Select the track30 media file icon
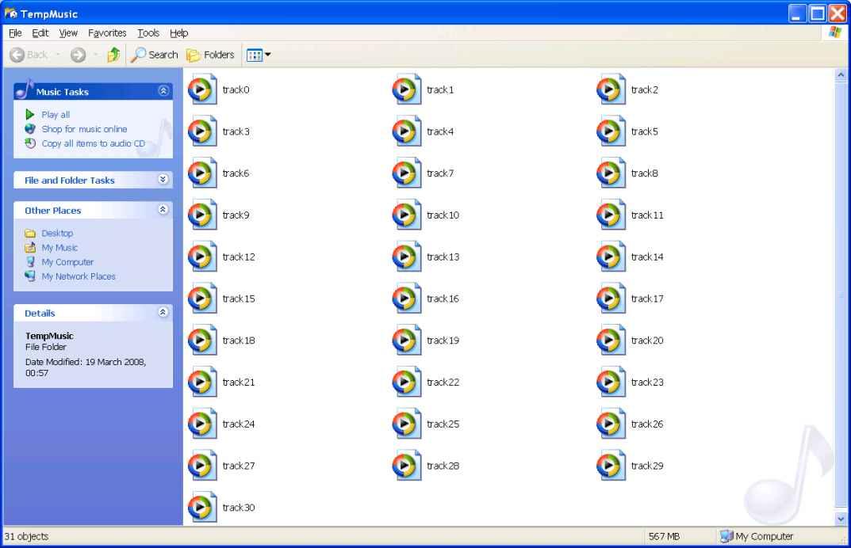851x548 pixels. pos(202,508)
